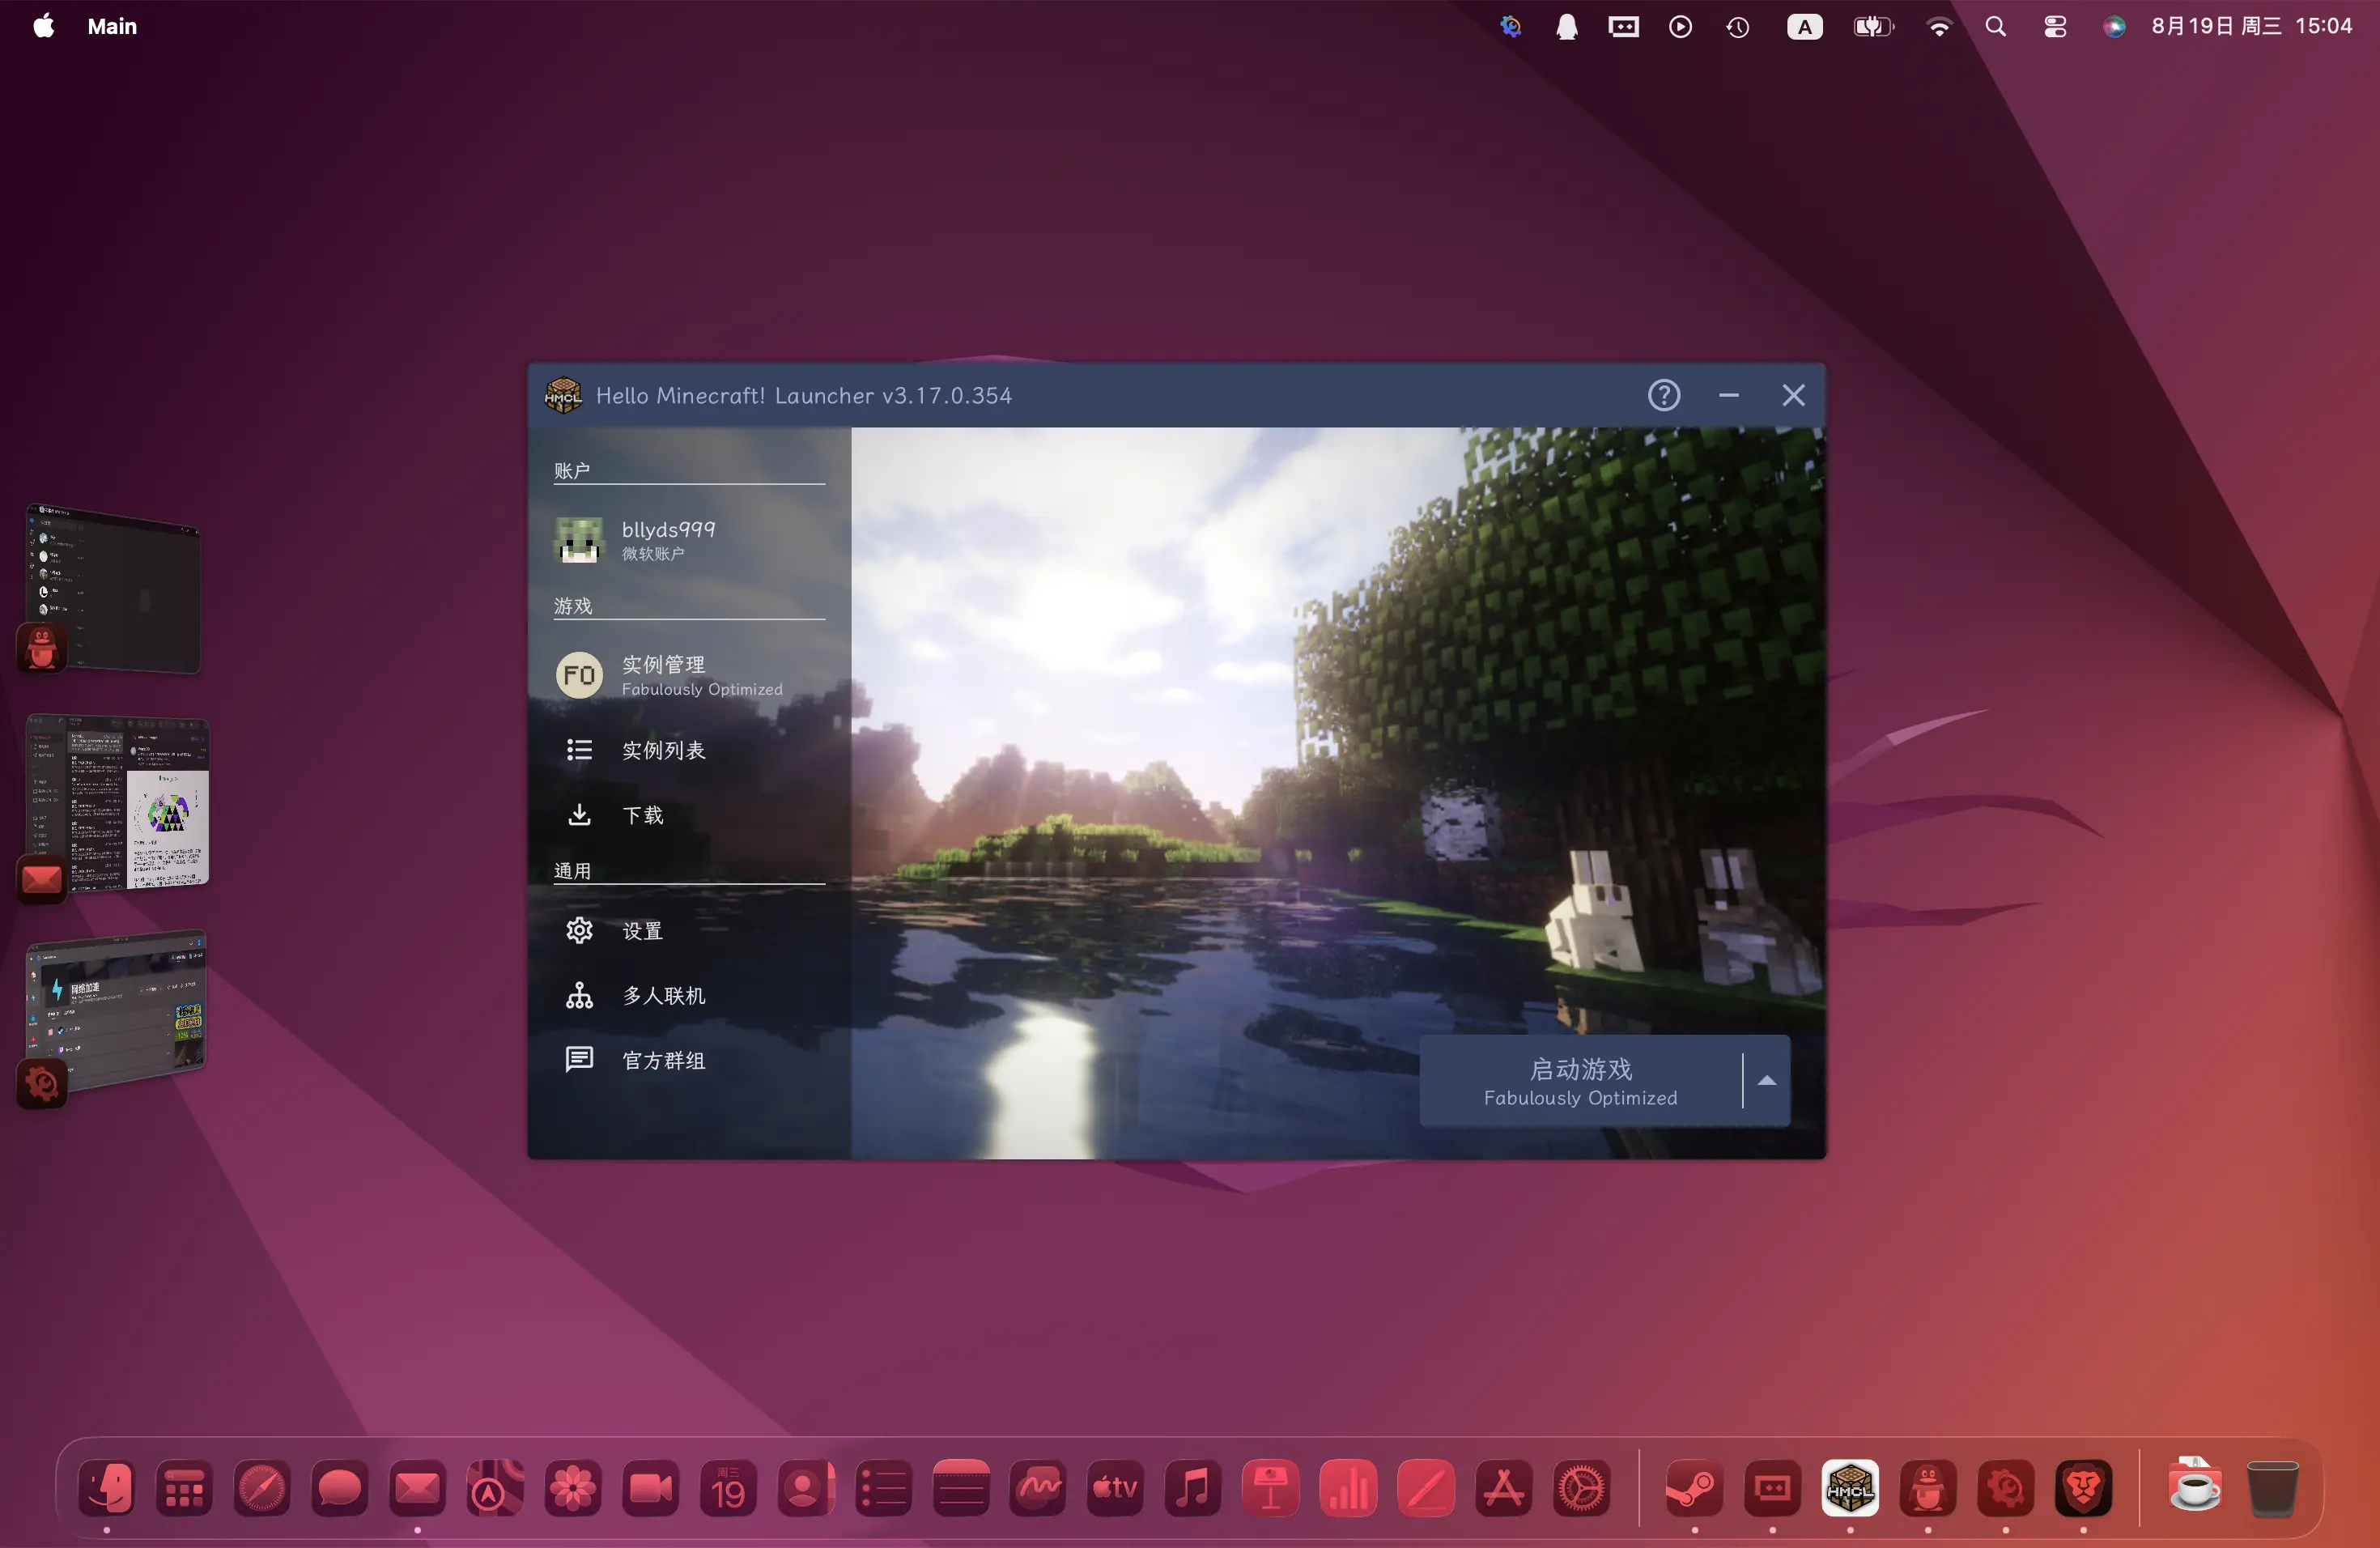Launch Safari from the Dock
This screenshot has height=1548, width=2380.
pos(262,1488)
